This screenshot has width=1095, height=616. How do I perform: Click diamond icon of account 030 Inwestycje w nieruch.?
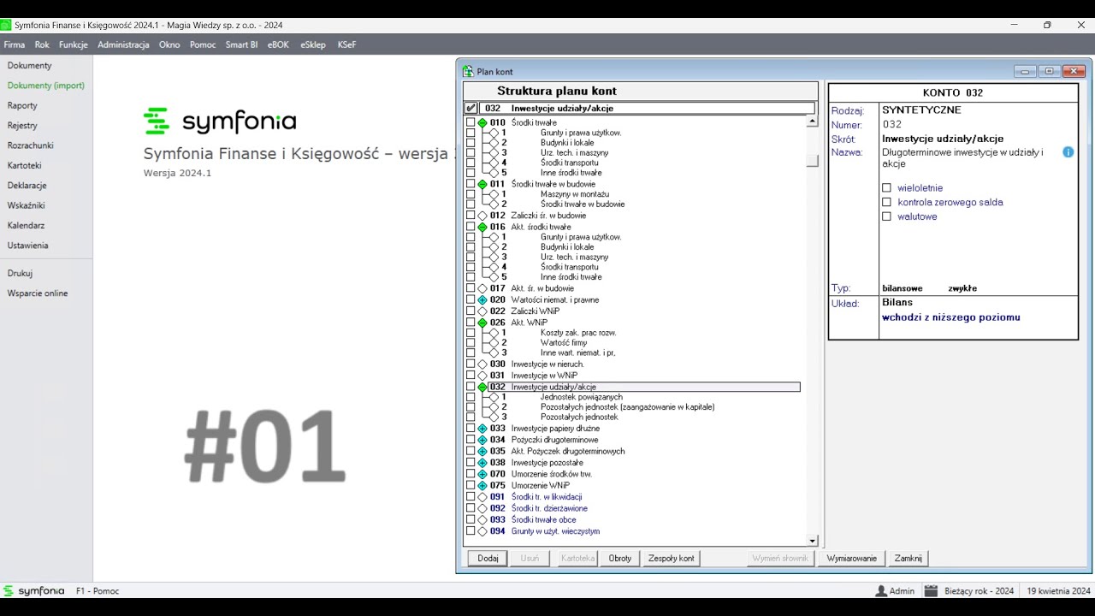pyautogui.click(x=482, y=364)
